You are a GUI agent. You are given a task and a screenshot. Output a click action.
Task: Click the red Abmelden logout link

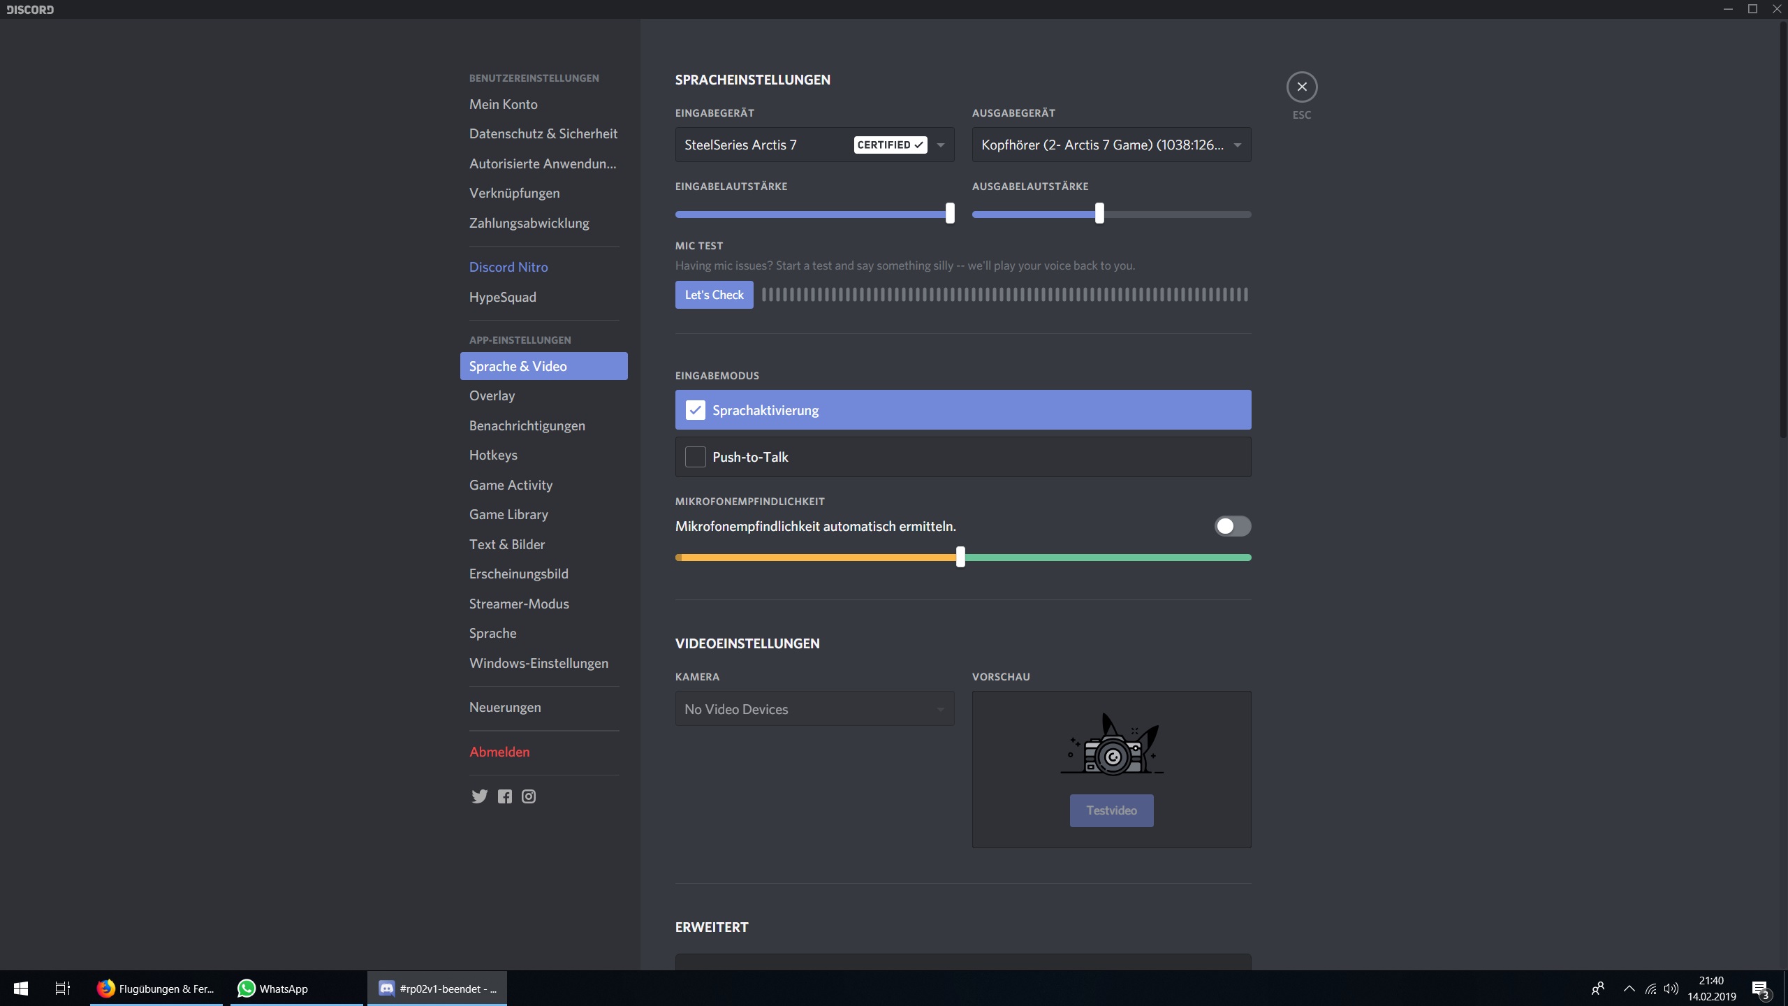coord(499,752)
